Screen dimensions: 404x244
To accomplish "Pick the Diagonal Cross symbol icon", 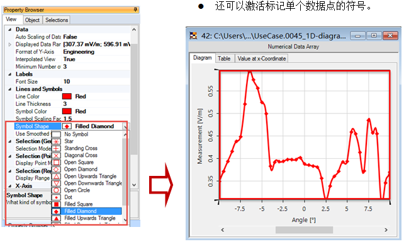I will pyautogui.click(x=56, y=156).
